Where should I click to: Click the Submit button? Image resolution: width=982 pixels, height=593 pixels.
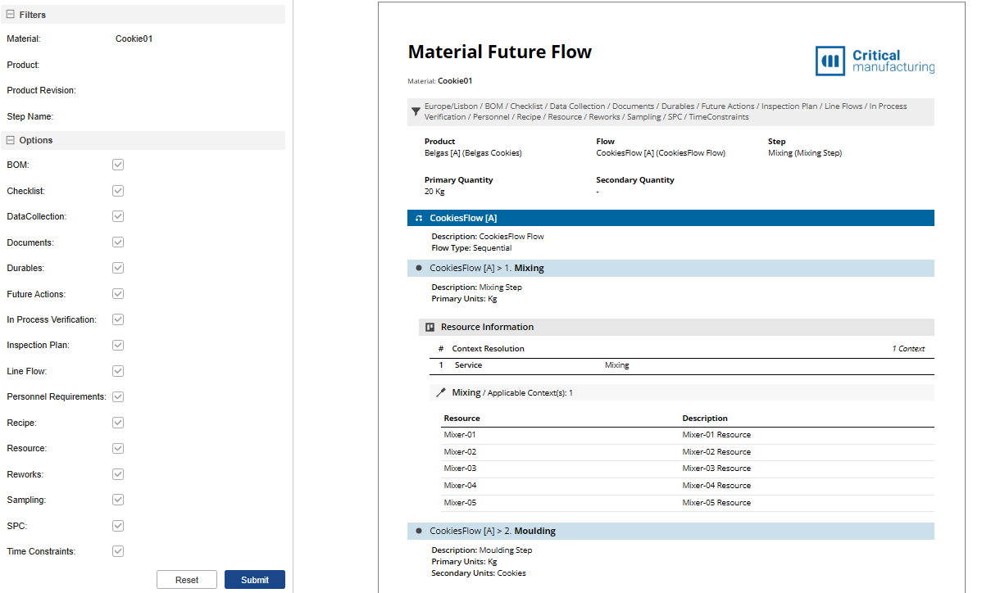(x=255, y=580)
